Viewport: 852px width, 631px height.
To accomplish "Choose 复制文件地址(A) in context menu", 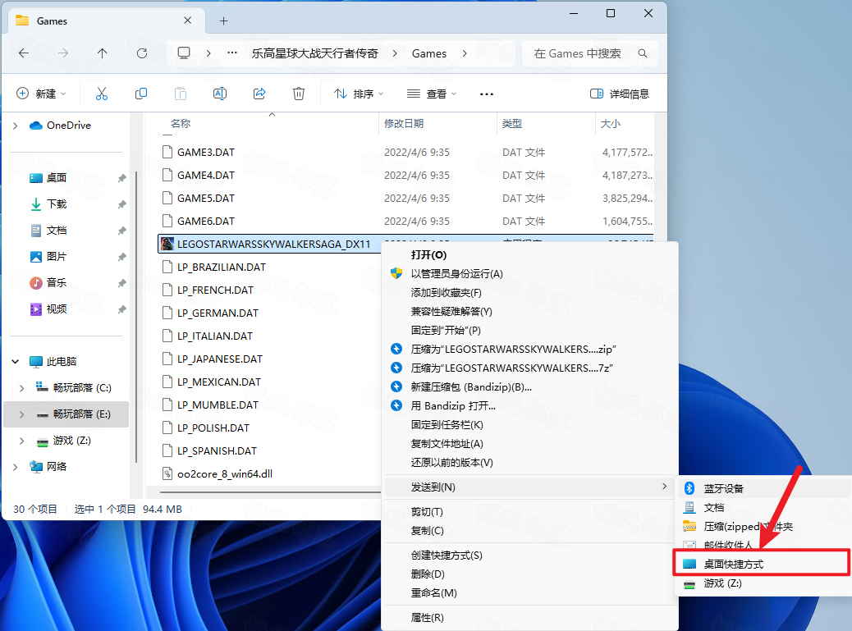I will (529, 444).
